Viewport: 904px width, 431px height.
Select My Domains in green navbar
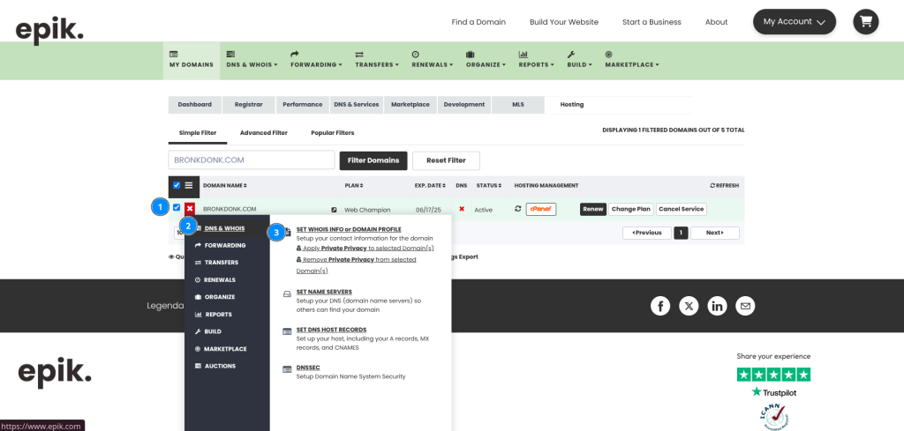(192, 60)
